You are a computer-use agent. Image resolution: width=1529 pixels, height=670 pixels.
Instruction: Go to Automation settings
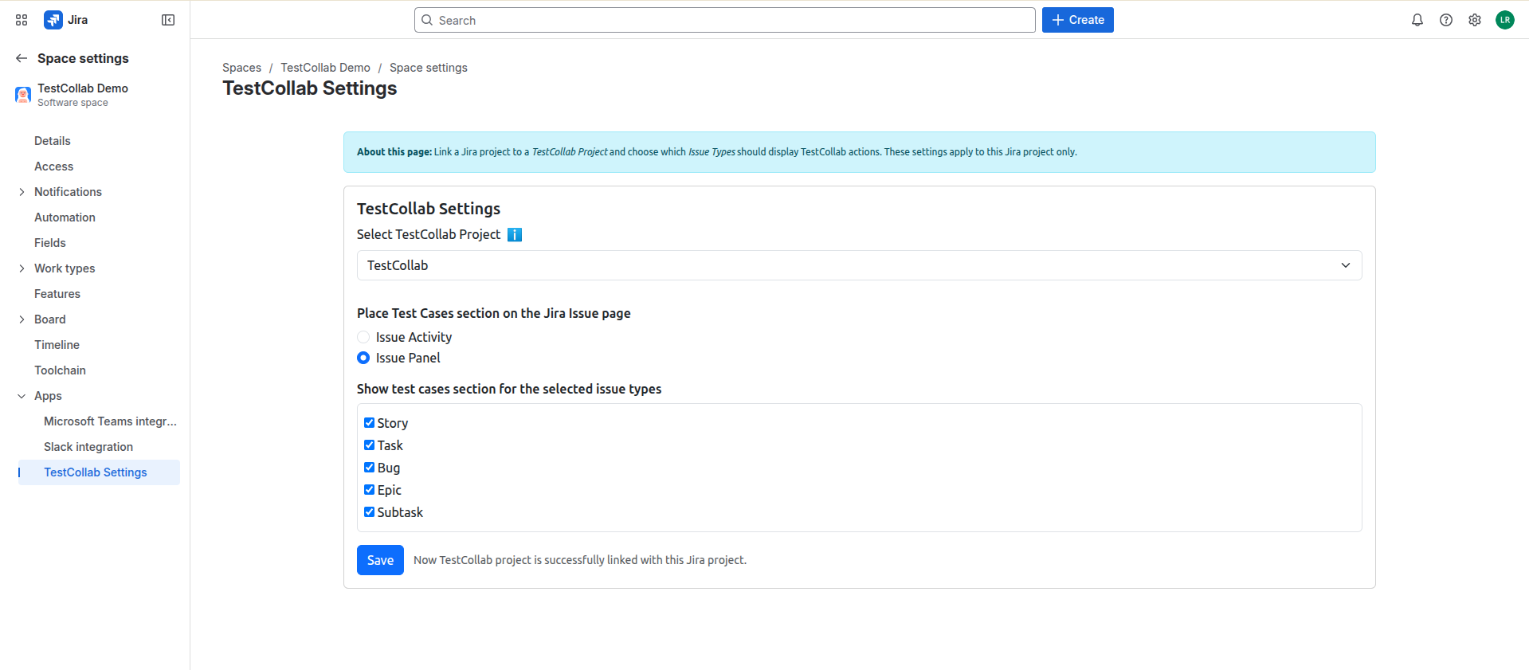(65, 217)
